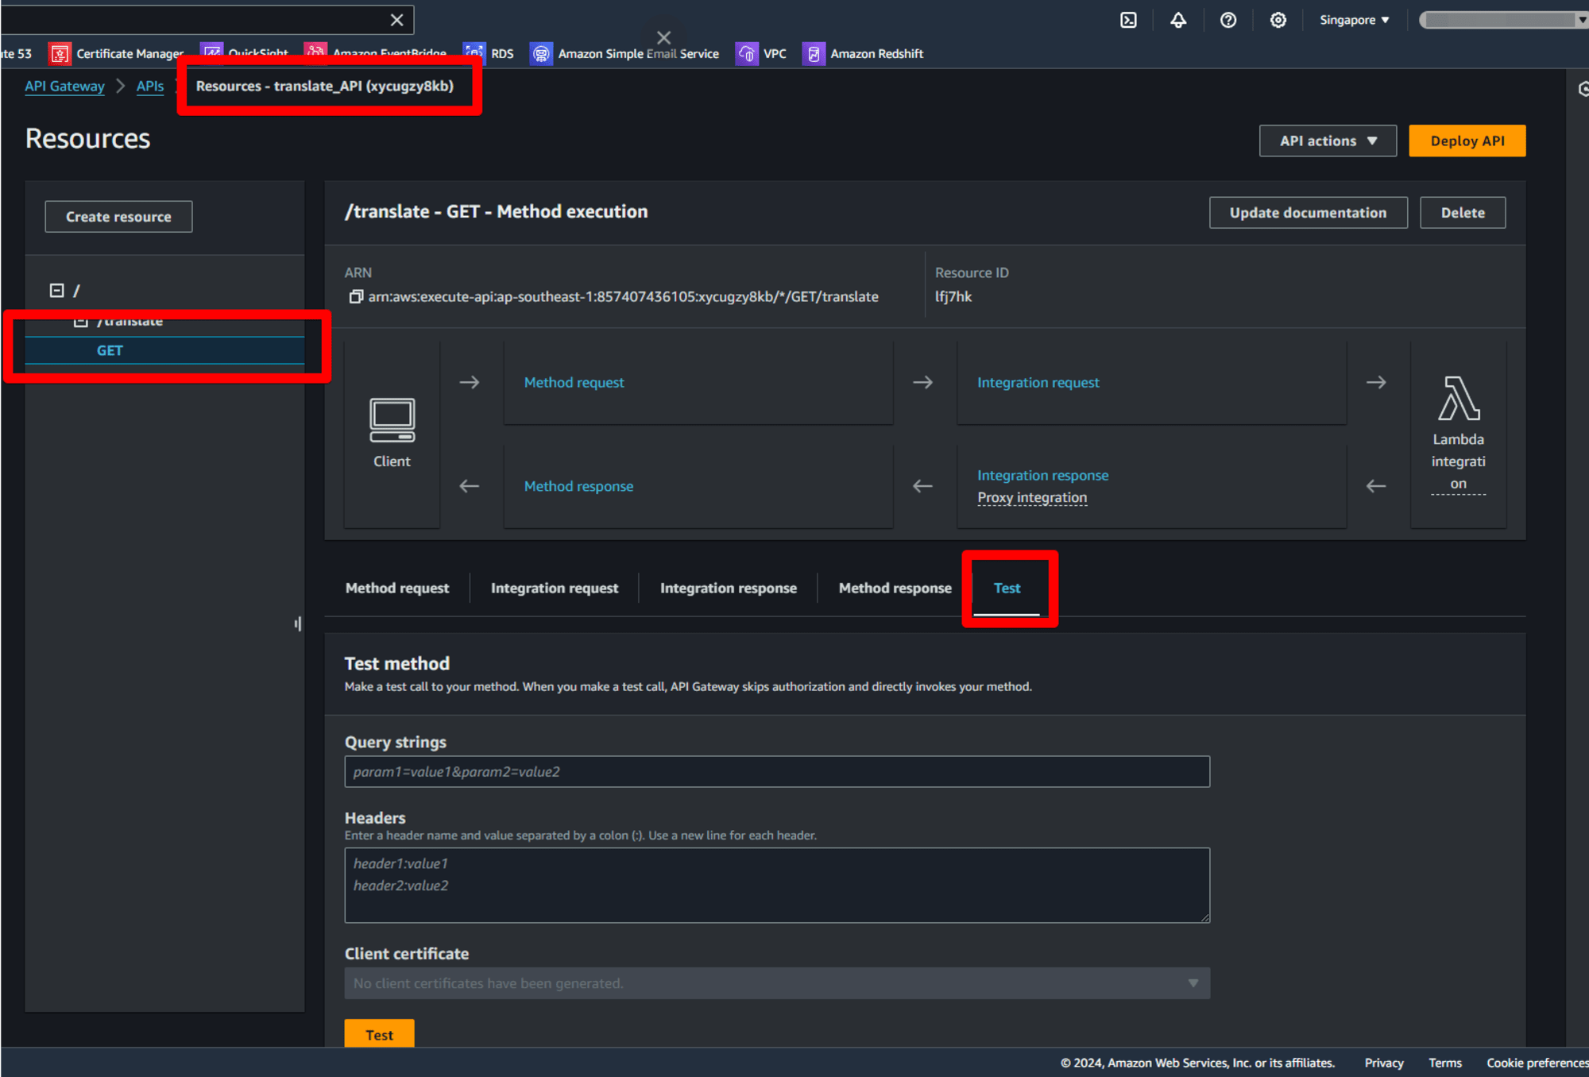Click the Deploy API button

[x=1467, y=141]
